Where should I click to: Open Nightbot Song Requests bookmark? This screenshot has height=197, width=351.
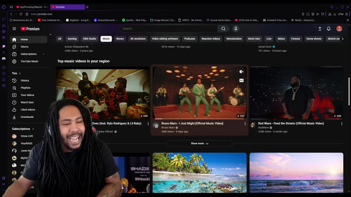[x=78, y=20]
